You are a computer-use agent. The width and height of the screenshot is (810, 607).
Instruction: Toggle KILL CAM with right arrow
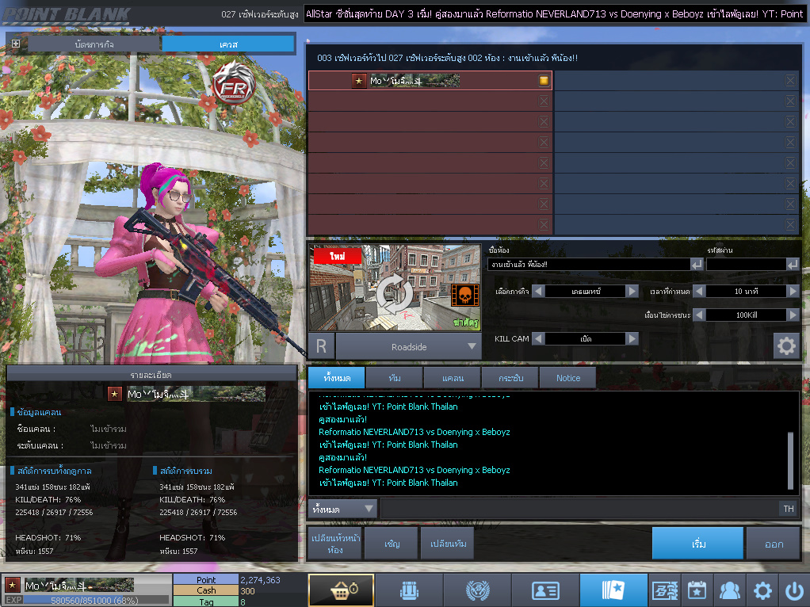632,338
